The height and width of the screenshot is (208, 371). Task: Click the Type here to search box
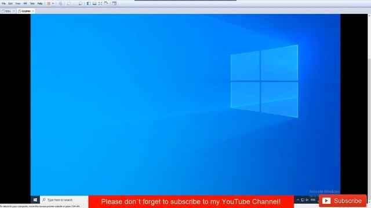(64, 200)
